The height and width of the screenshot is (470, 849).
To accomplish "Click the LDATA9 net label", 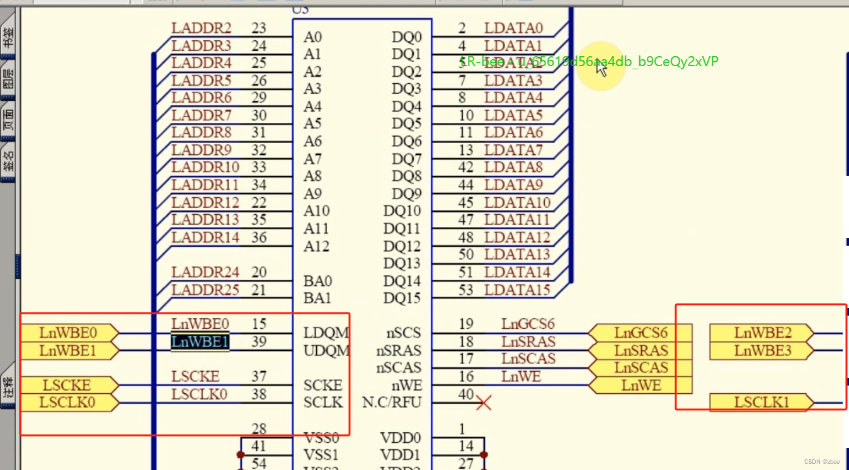I will pos(513,185).
